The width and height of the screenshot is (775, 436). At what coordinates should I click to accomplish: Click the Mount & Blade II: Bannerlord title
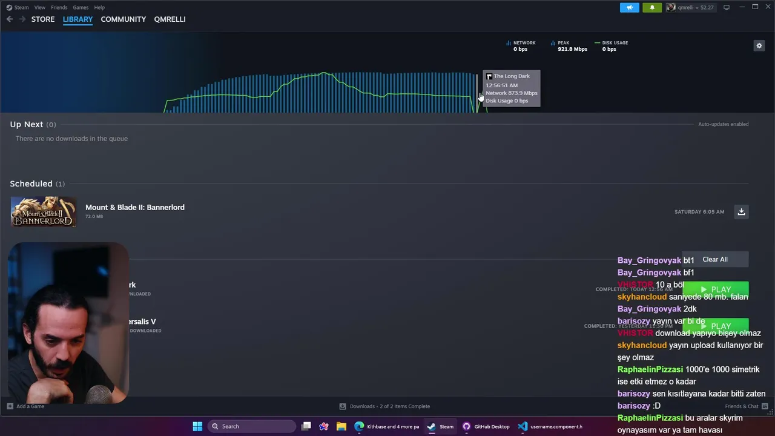pos(135,207)
